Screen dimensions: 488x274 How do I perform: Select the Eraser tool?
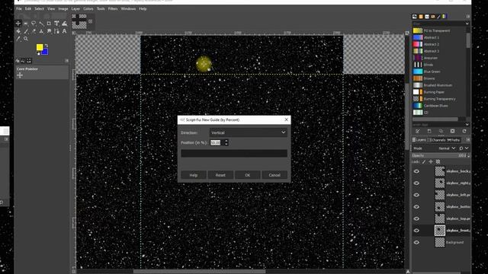(34, 31)
